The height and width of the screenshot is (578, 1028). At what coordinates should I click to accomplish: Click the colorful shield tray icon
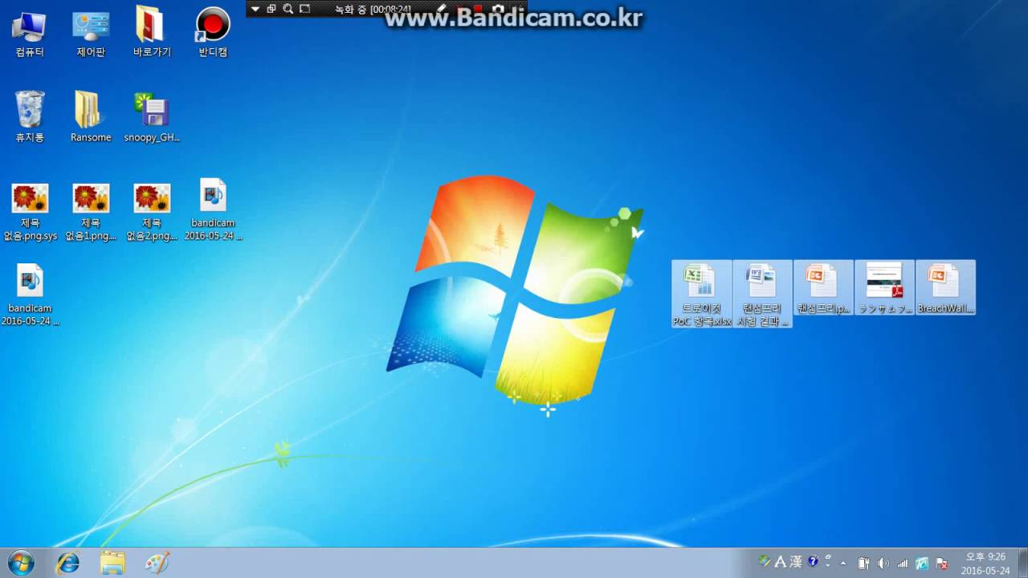(765, 561)
